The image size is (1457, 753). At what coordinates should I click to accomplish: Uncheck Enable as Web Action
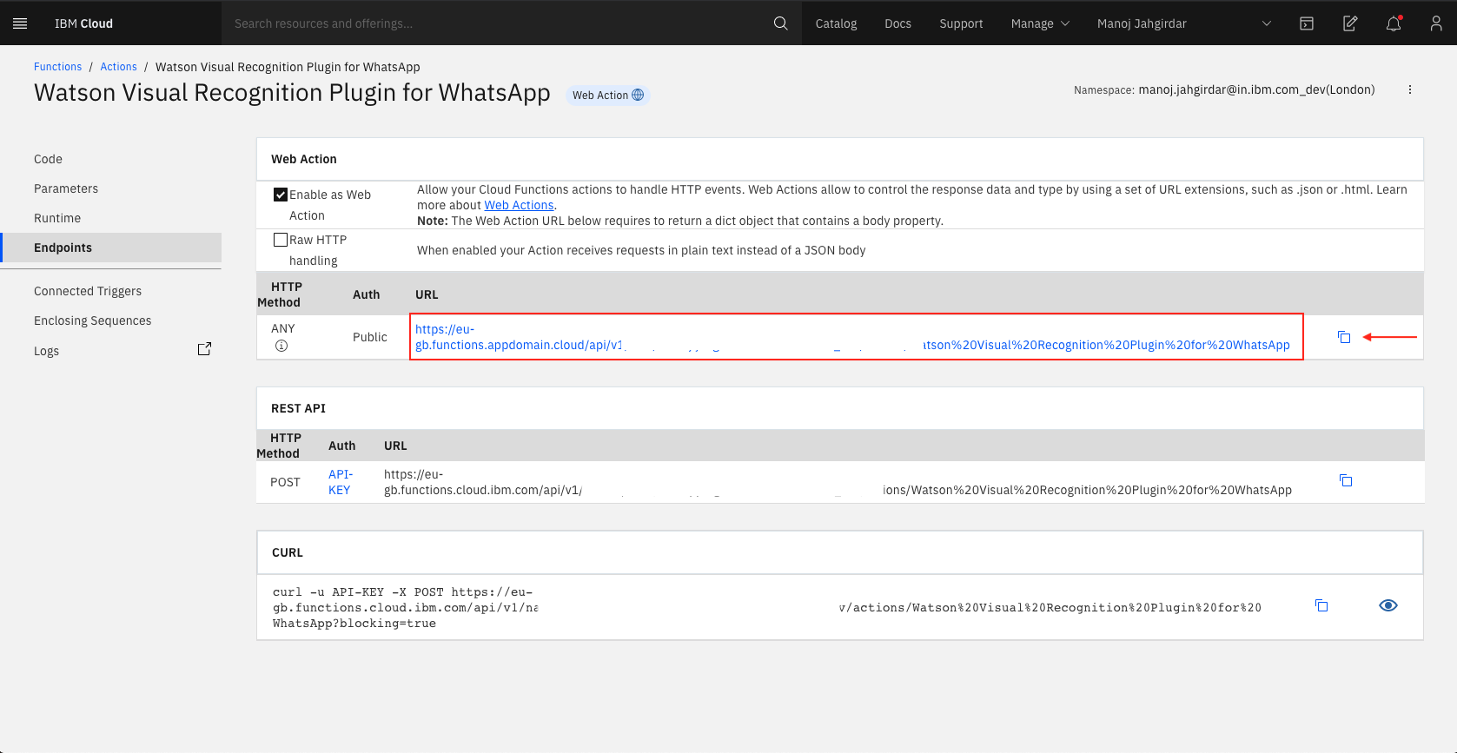281,195
